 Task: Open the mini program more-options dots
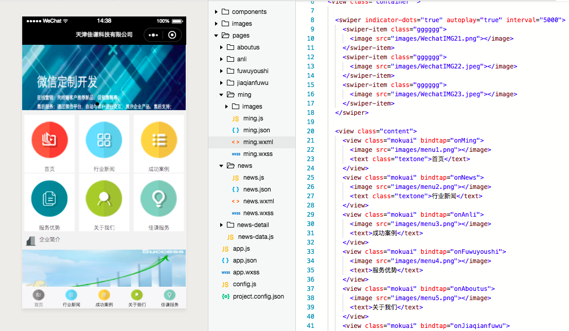tap(153, 35)
